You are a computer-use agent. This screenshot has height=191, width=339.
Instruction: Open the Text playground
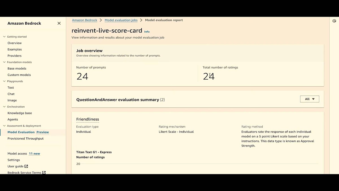point(11,88)
